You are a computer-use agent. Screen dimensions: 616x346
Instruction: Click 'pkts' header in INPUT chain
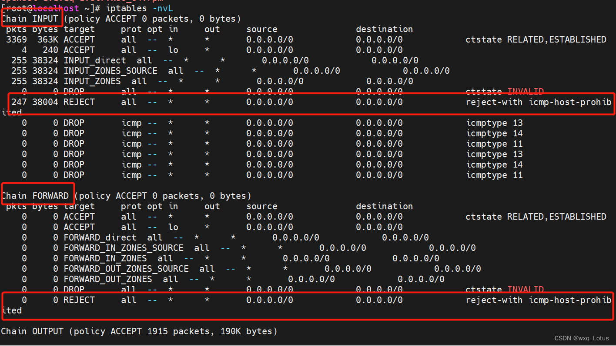click(x=17, y=29)
